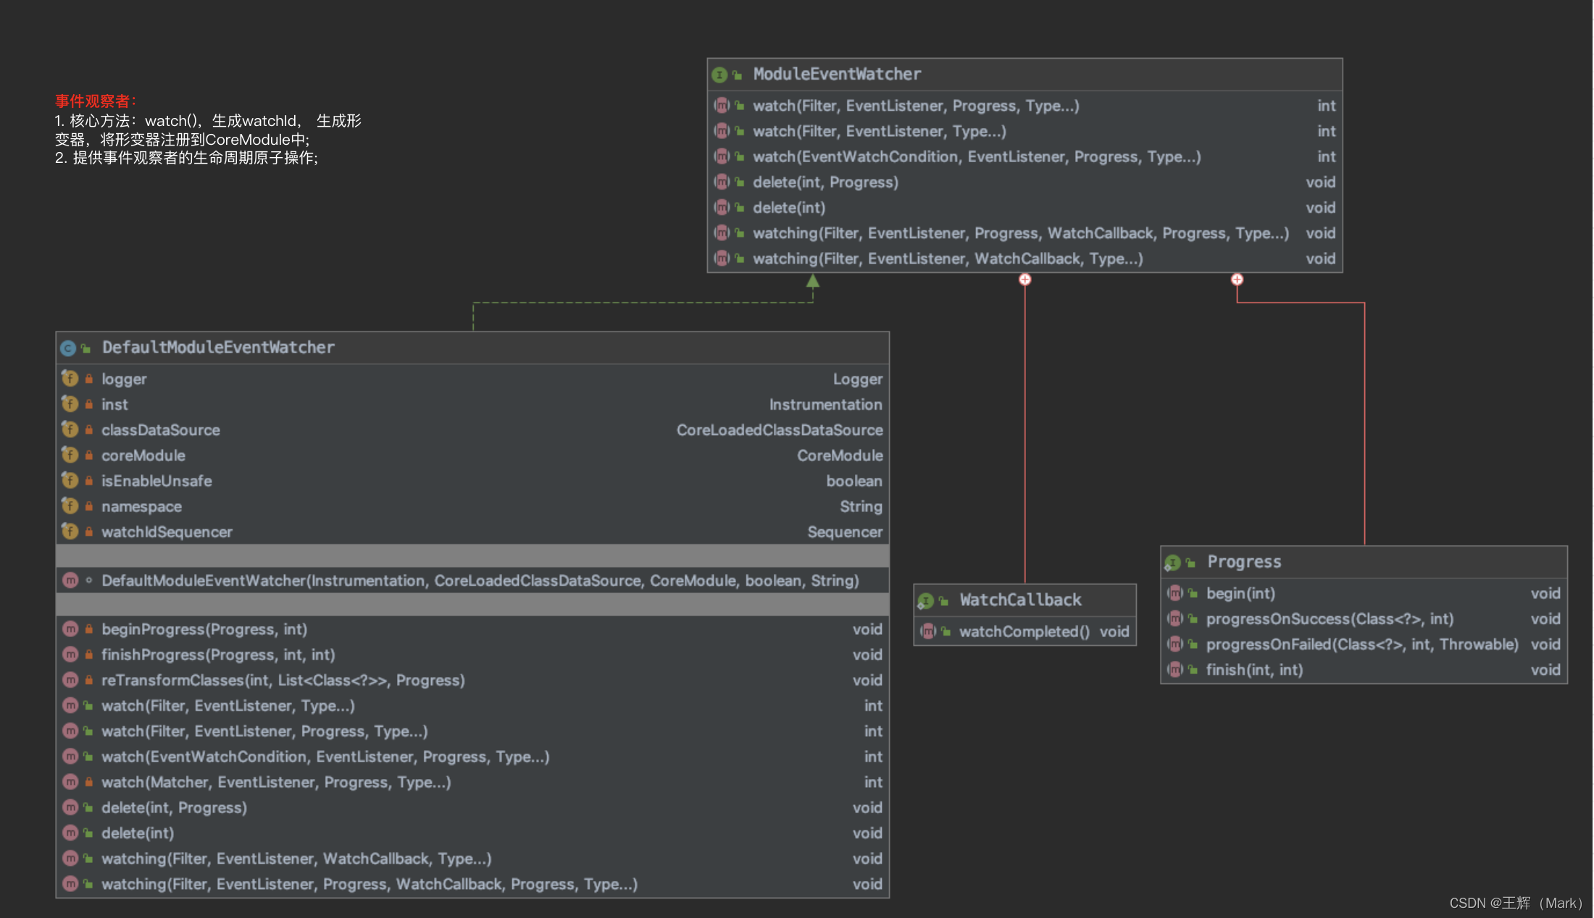This screenshot has height=918, width=1594.
Task: Click the method icon beside reTransformClasses
Action: click(x=70, y=680)
